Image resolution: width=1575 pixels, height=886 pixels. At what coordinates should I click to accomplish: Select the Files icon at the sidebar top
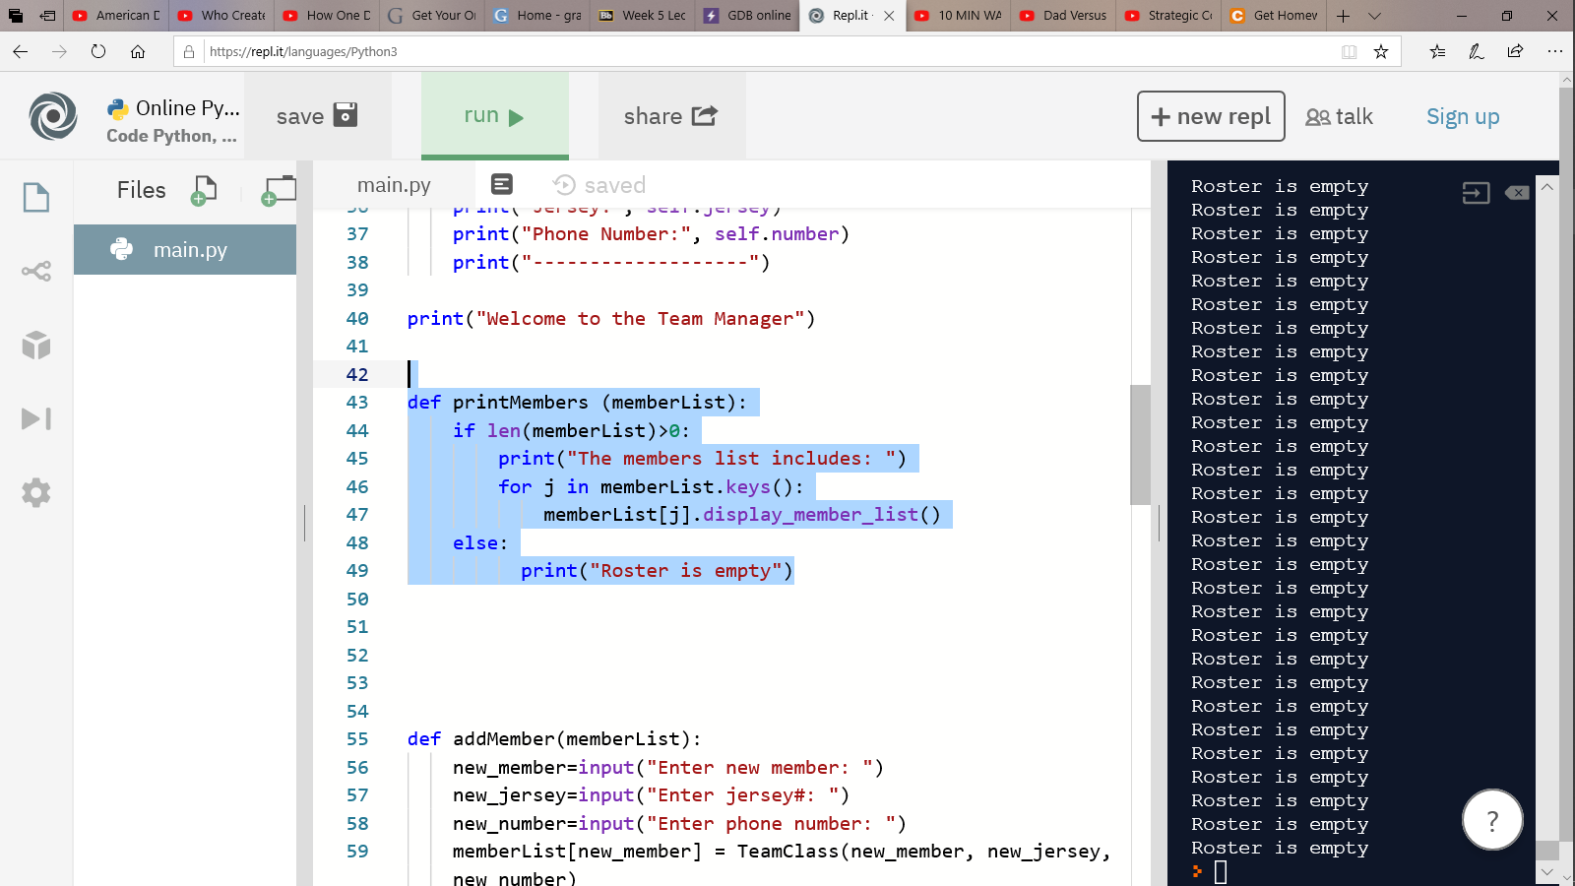[x=36, y=197]
